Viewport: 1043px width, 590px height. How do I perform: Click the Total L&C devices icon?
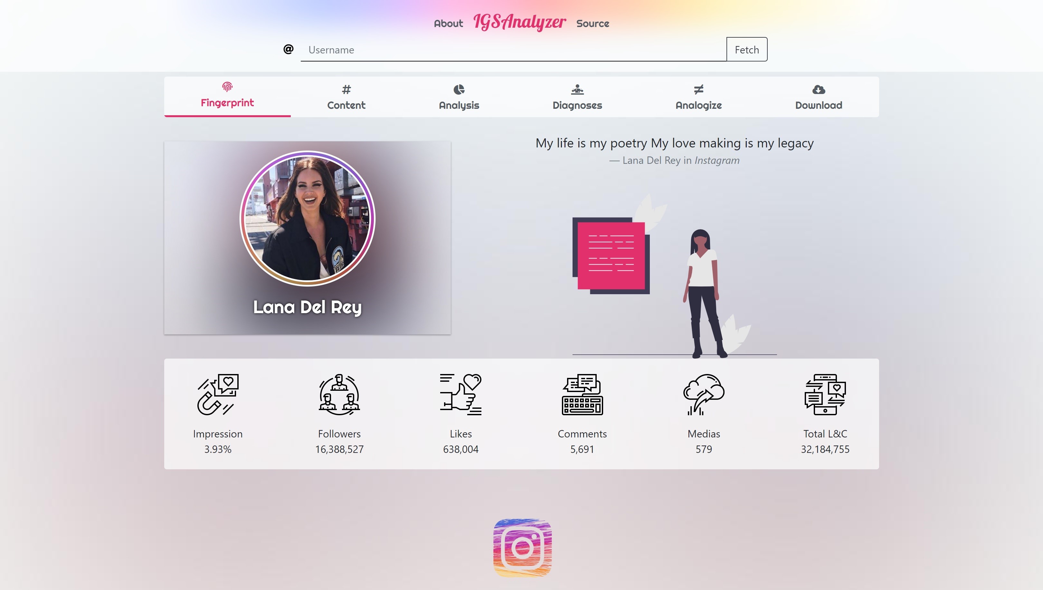825,394
